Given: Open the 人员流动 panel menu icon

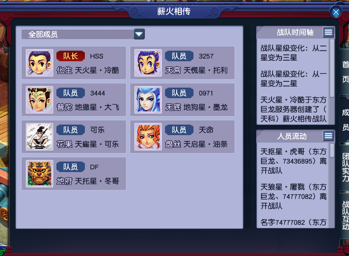Looking at the screenshot, I should click(328, 136).
